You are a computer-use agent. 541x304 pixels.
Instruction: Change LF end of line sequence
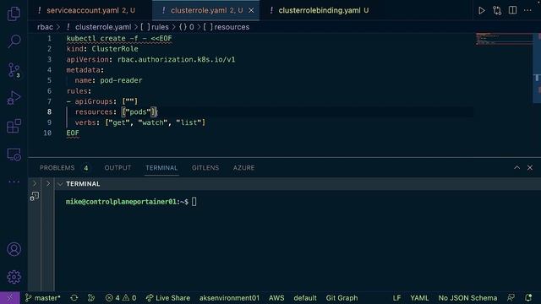[396, 298]
